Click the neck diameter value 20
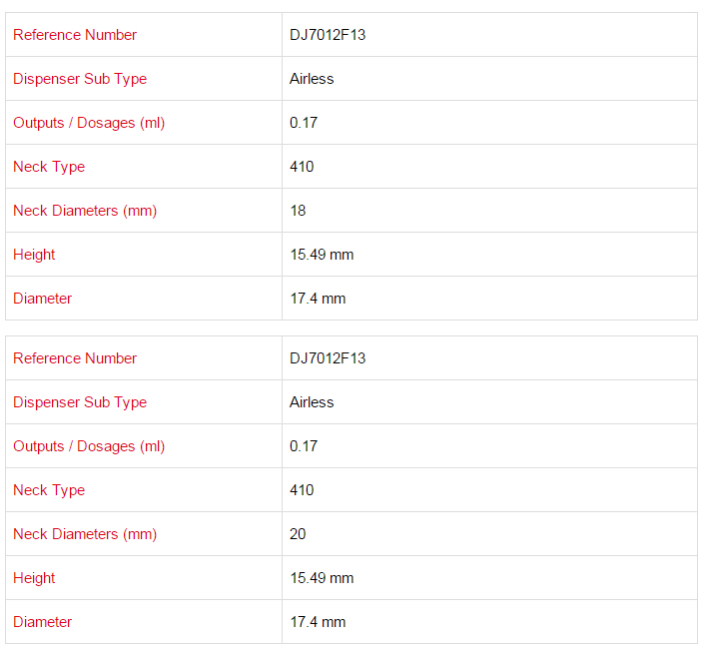The width and height of the screenshot is (703, 649). (x=298, y=534)
